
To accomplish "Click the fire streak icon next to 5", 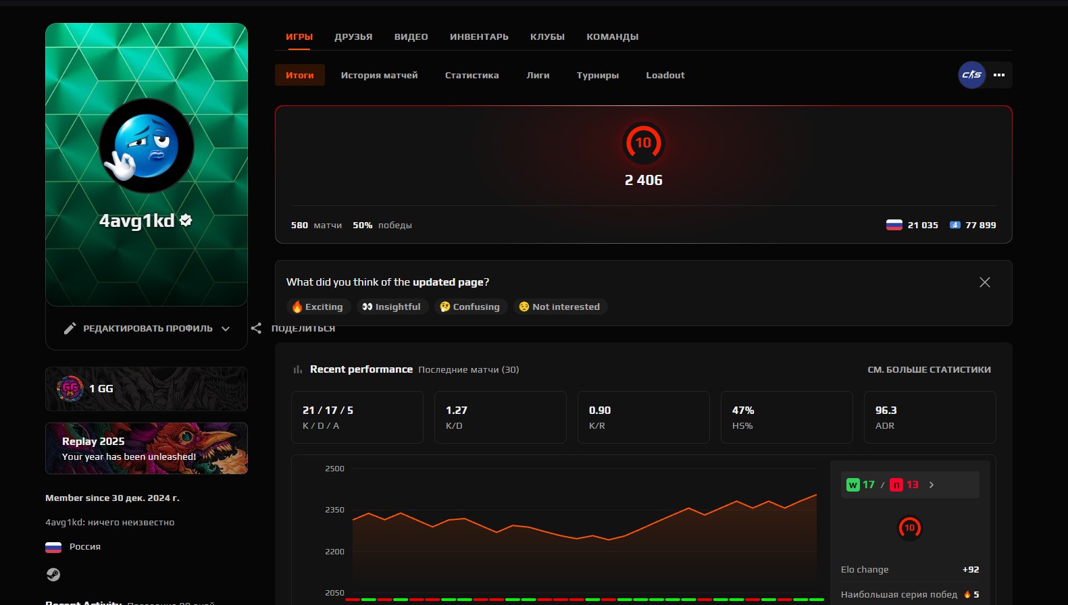I will pyautogui.click(x=967, y=594).
